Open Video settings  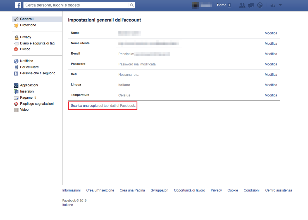[x=24, y=110]
